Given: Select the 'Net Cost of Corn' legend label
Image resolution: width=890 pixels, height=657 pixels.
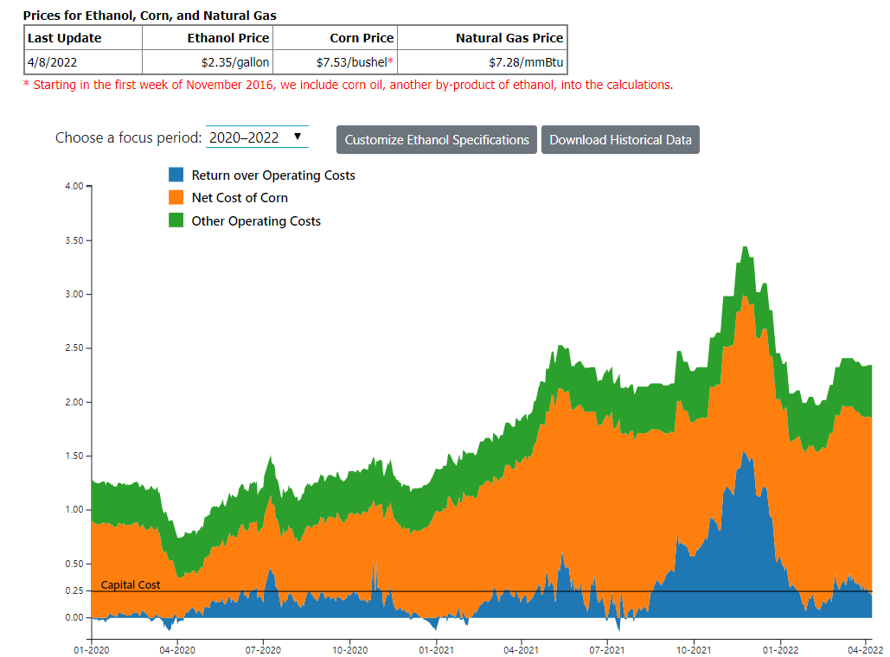Looking at the screenshot, I should click(x=240, y=198).
